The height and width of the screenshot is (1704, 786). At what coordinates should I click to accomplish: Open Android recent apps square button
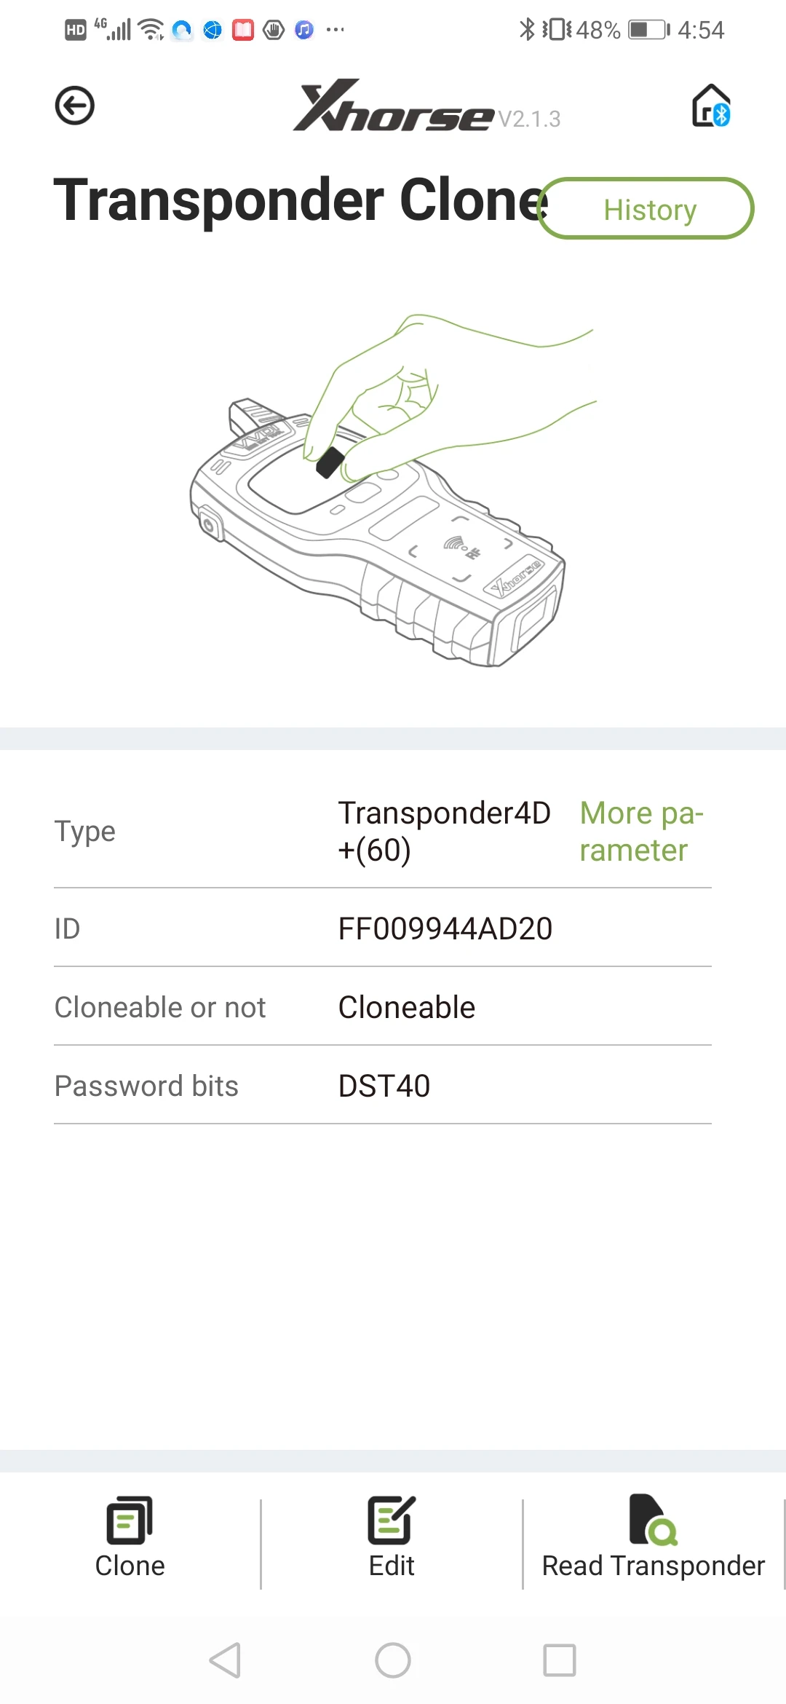point(560,1660)
